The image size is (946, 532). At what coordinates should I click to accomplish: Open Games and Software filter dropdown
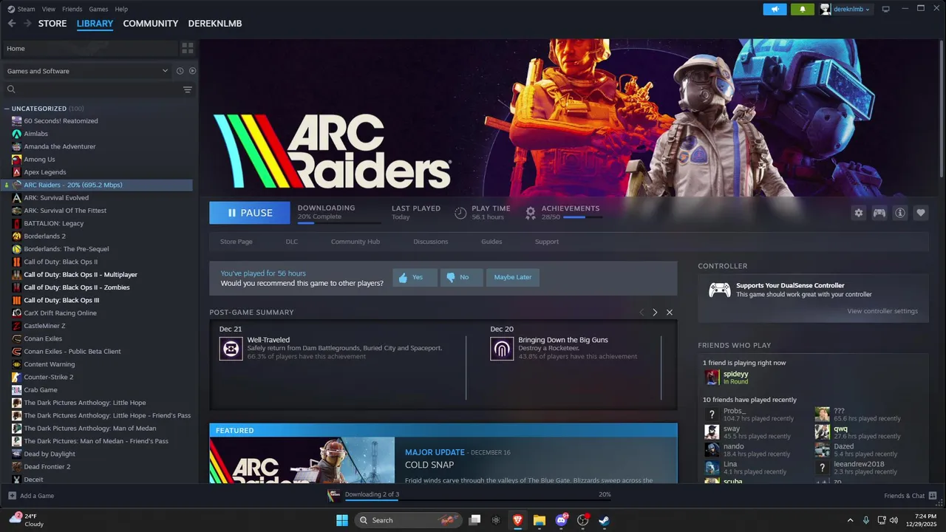tap(87, 71)
